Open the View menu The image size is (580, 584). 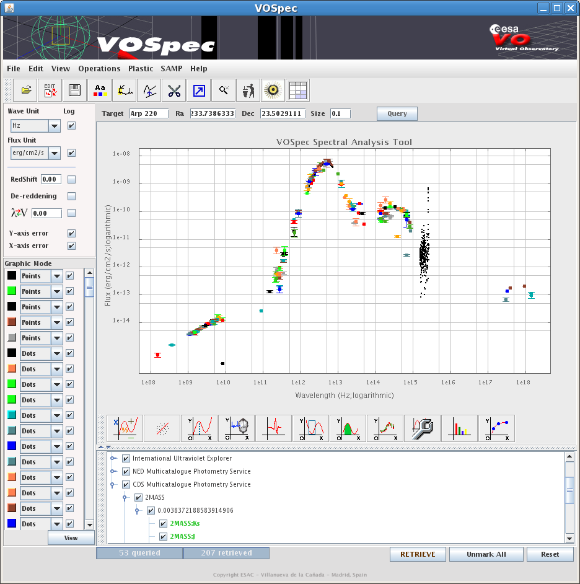(x=61, y=69)
